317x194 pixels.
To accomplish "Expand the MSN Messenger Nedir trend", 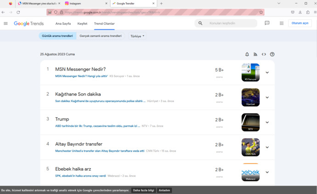I will tap(267, 73).
